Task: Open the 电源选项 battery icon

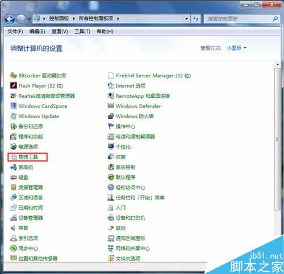Action: [14, 147]
